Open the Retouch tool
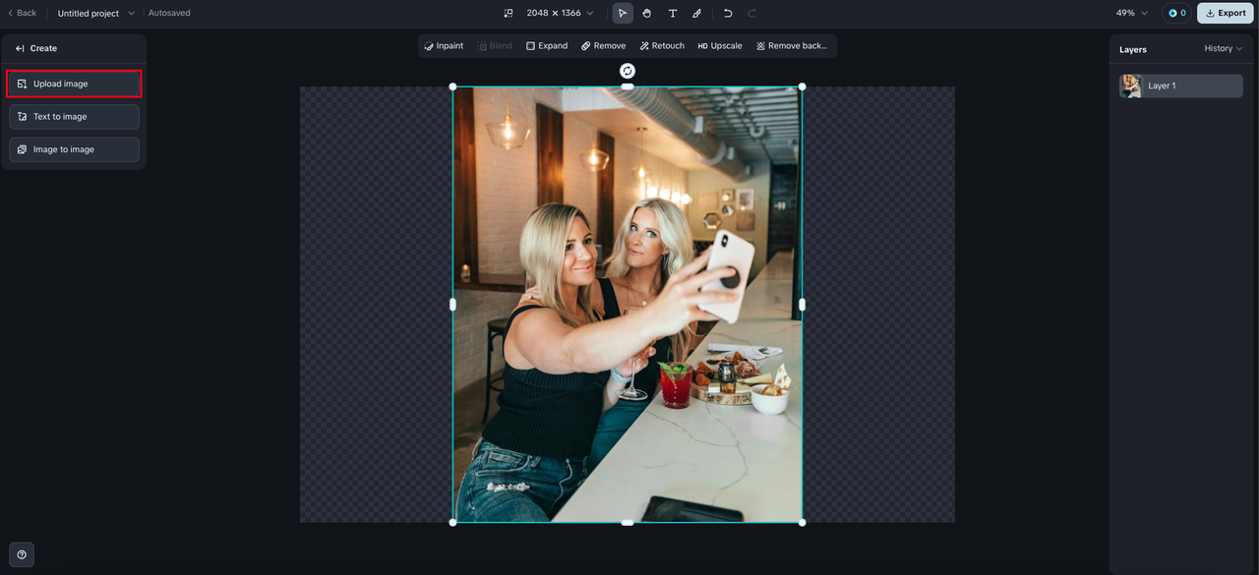This screenshot has height=575, width=1259. (662, 46)
